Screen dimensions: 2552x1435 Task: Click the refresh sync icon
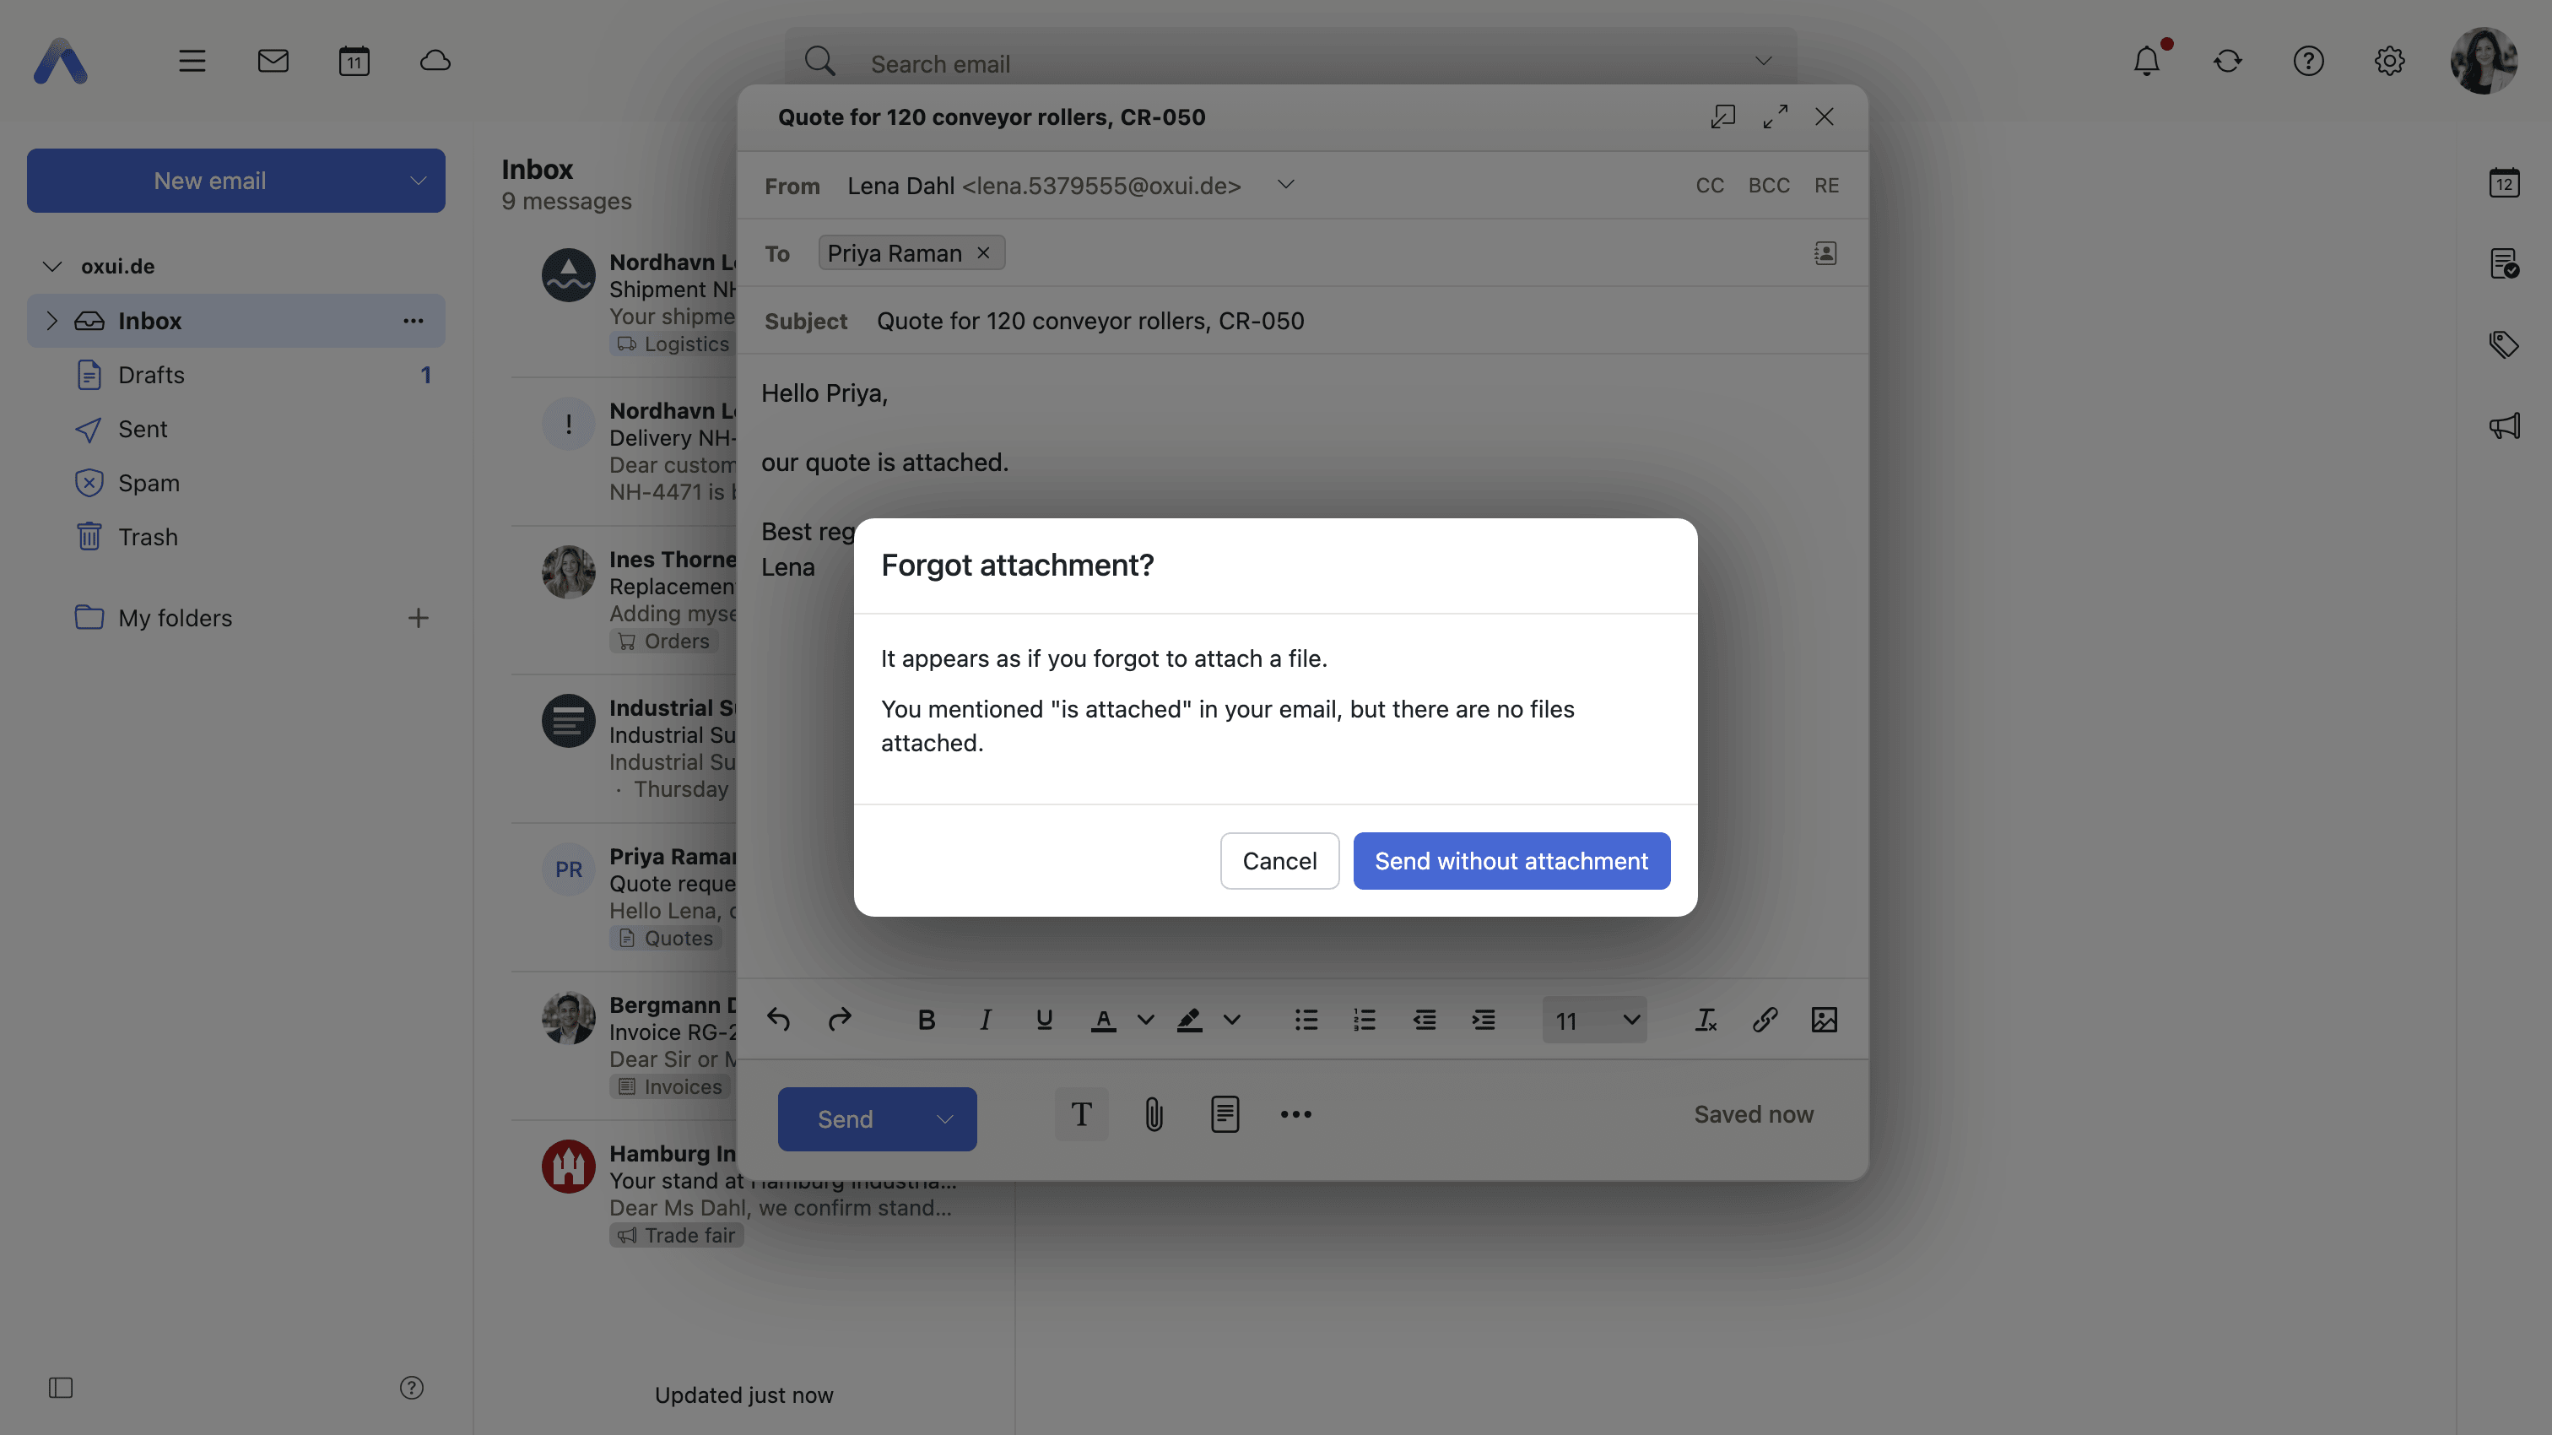[x=2227, y=61]
